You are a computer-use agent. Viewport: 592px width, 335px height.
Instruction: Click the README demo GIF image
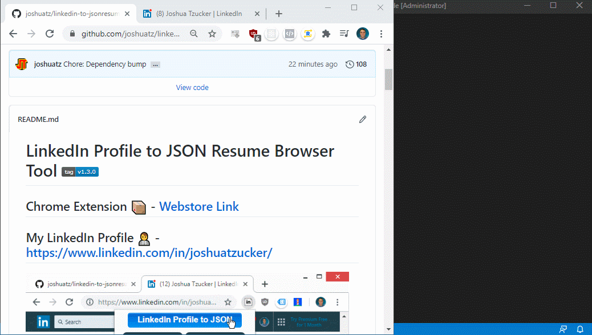(x=187, y=302)
